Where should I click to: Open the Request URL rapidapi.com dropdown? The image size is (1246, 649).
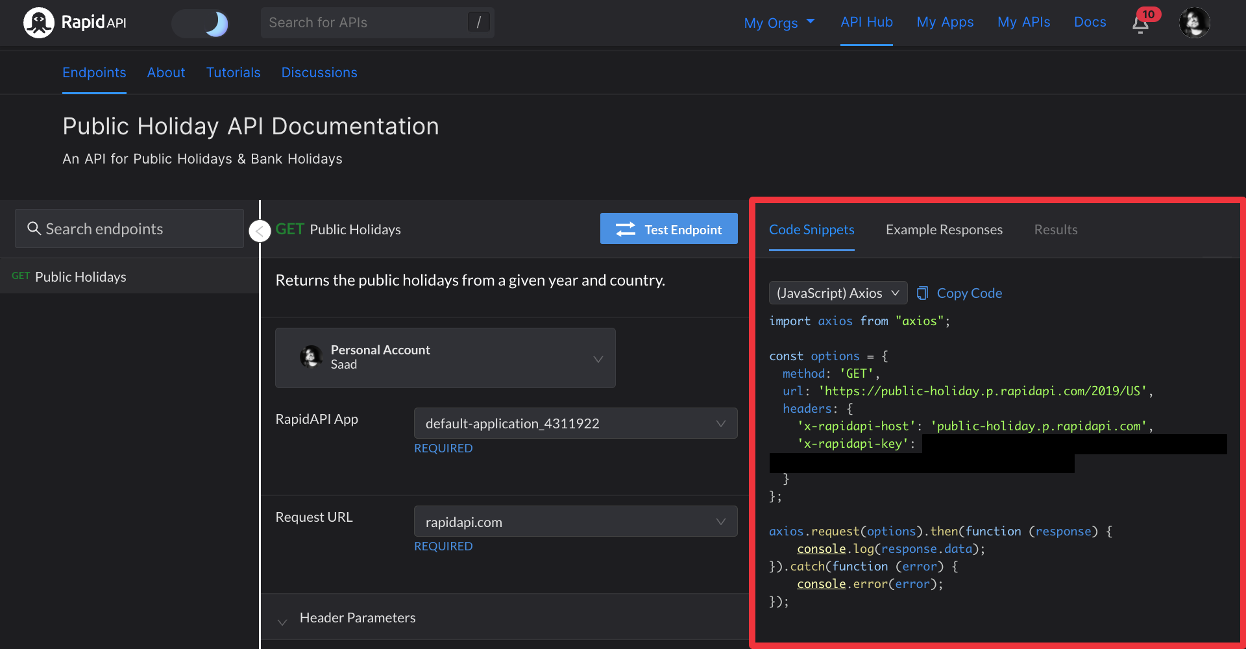(x=576, y=522)
